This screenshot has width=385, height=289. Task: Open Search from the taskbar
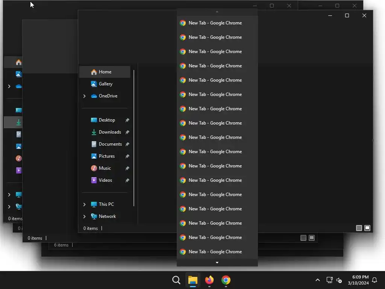pyautogui.click(x=176, y=280)
